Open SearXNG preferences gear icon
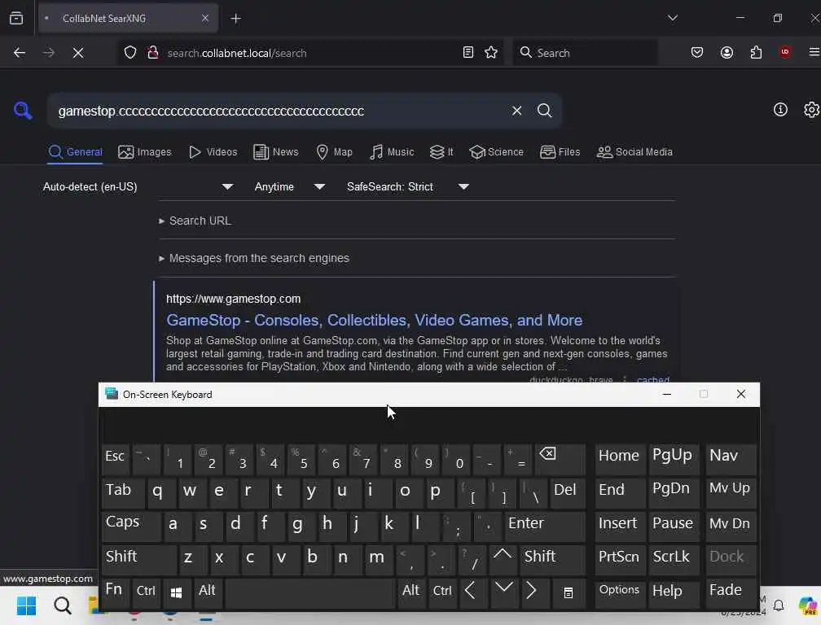 pos(811,109)
